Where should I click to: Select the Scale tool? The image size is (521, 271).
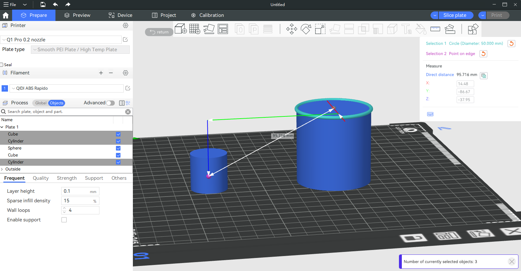[320, 29]
